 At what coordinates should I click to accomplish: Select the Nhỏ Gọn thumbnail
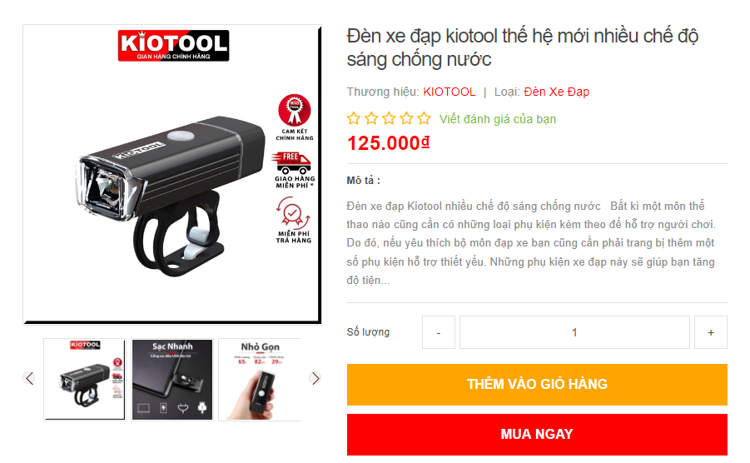tap(259, 379)
